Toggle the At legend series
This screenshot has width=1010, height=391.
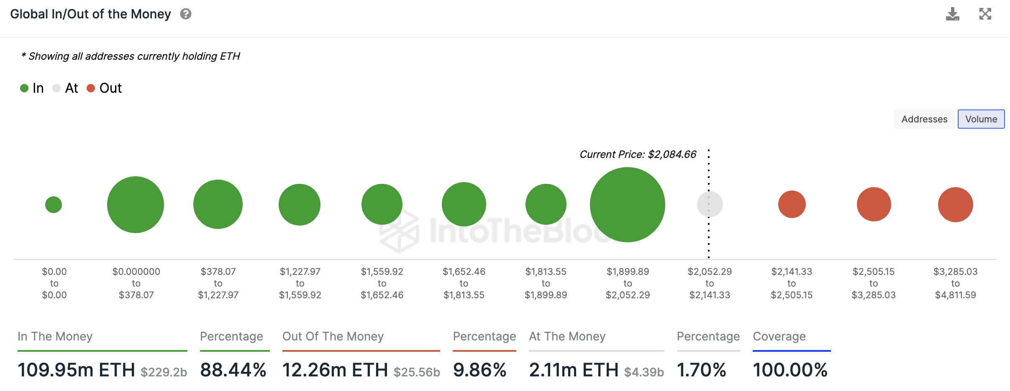click(66, 88)
